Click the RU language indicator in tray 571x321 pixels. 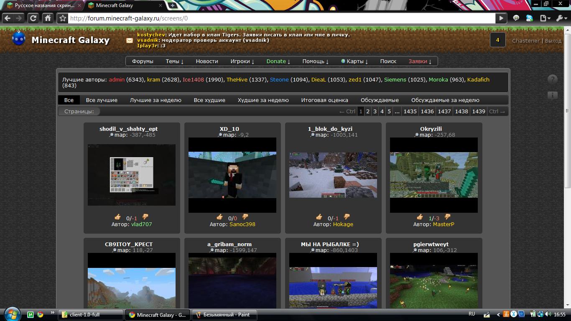[472, 314]
